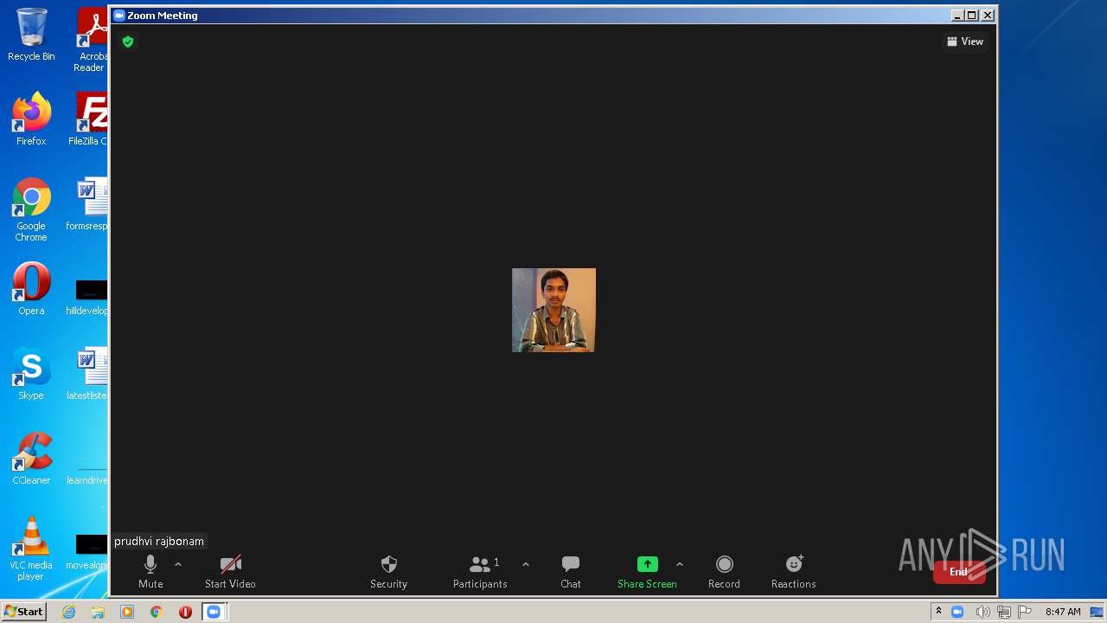Start Video camera in Zoom
The height and width of the screenshot is (623, 1107).
click(230, 572)
